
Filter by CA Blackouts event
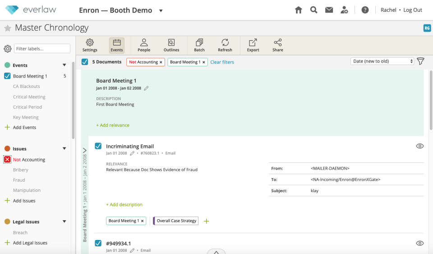(x=27, y=87)
